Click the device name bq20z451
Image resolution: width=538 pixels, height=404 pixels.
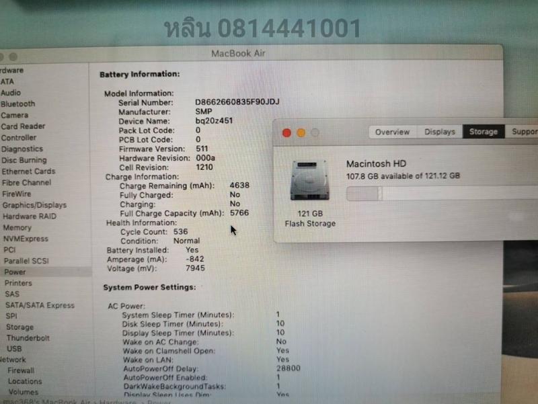point(214,121)
